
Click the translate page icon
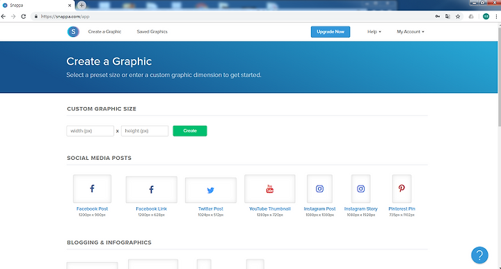pos(447,17)
